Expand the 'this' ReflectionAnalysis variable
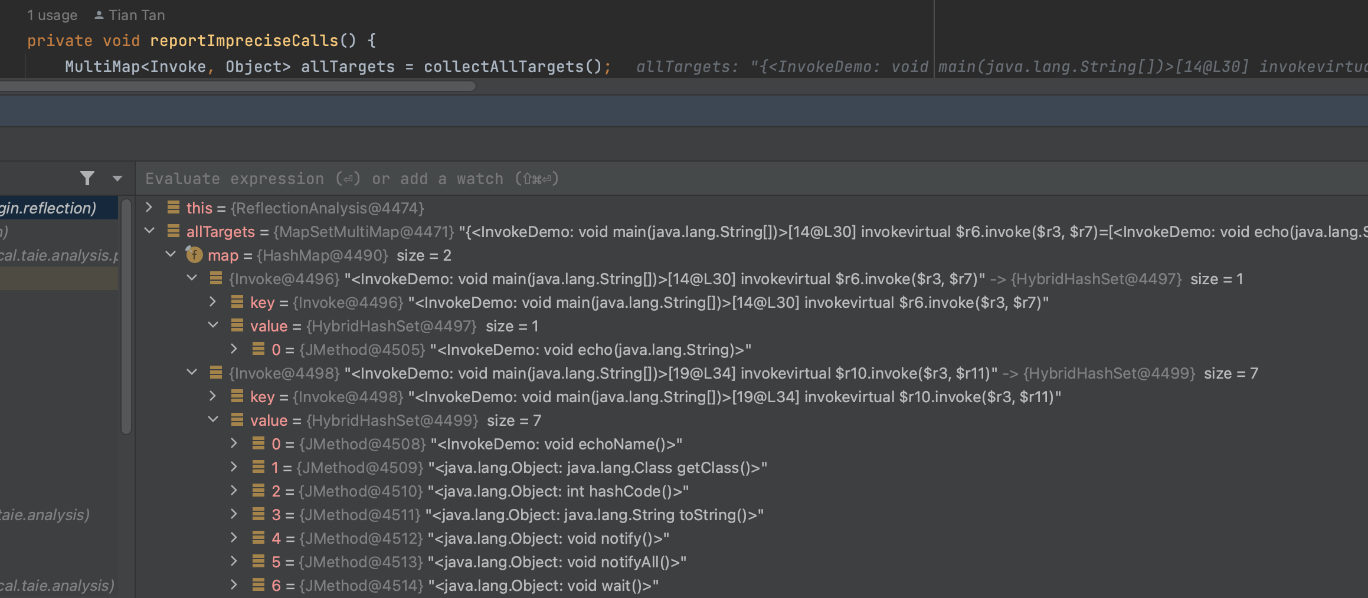1368x598 pixels. [149, 208]
